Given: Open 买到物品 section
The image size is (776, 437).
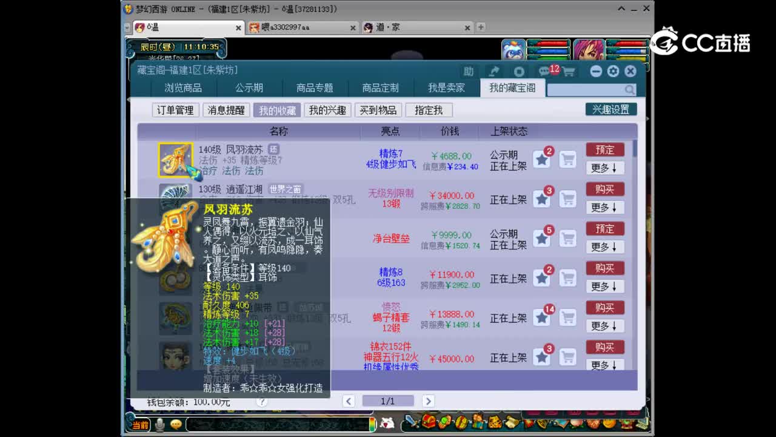Looking at the screenshot, I should coord(378,110).
